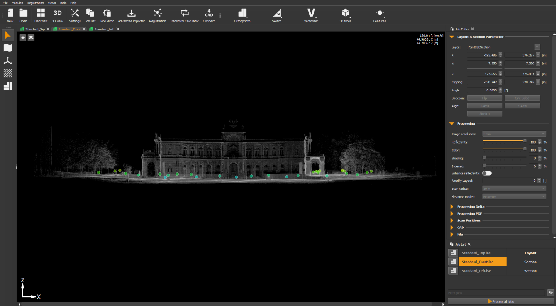The width and height of the screenshot is (556, 306).
Task: Expand the Processing Delta section
Action: pos(470,206)
